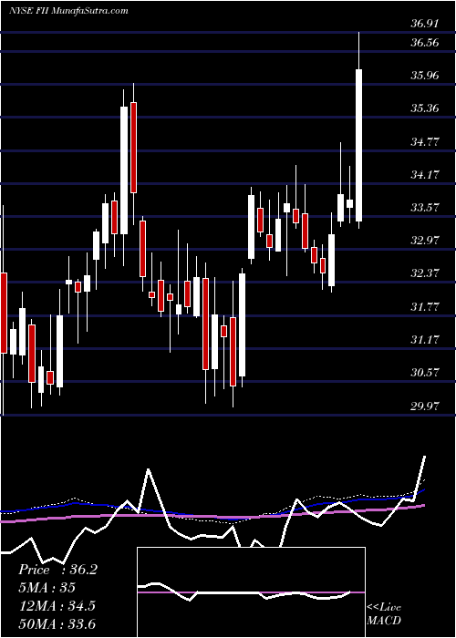
Task: Click the tallest red candlestick near 35.36
Action: pos(133,154)
